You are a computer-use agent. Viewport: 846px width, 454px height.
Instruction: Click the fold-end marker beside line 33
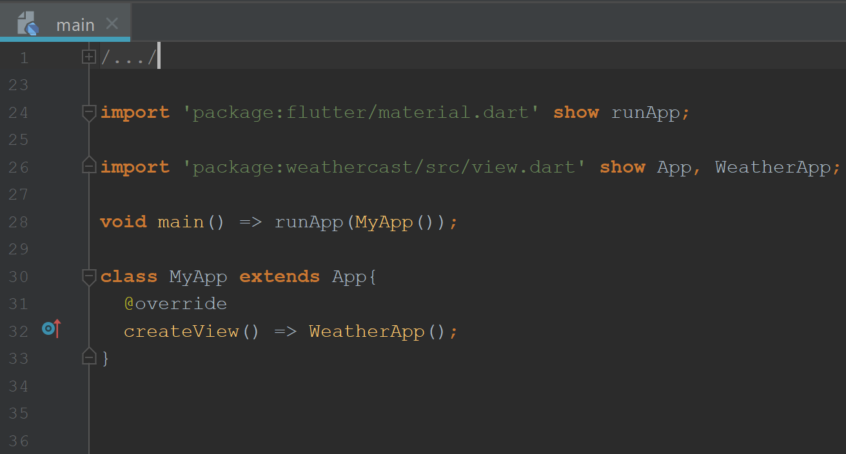point(88,356)
